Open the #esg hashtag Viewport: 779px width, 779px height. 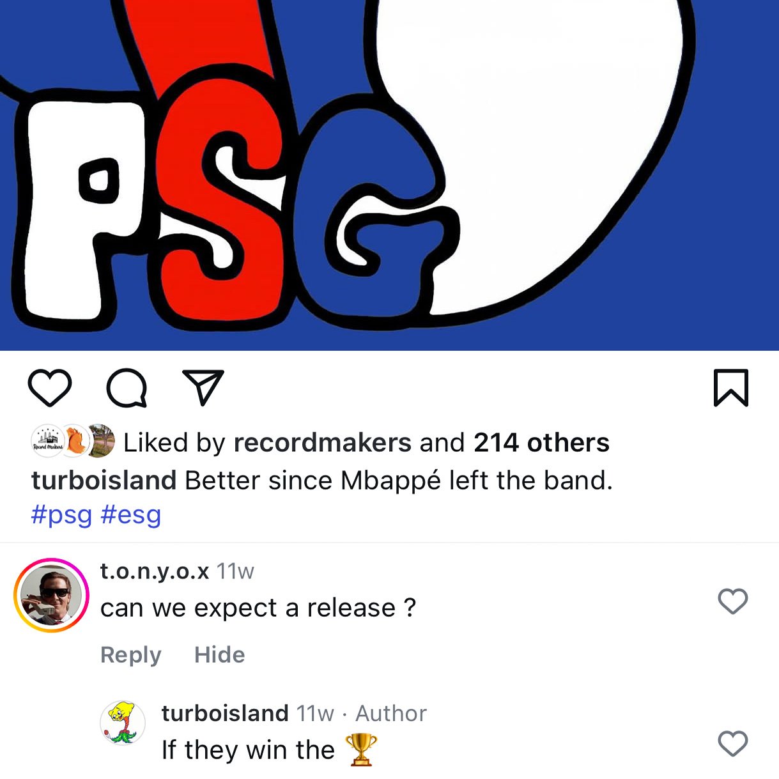(x=131, y=514)
